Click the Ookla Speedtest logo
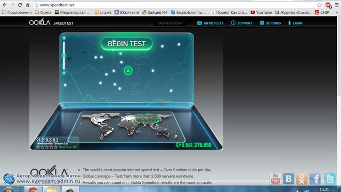This screenshot has height=192, width=341. click(x=51, y=22)
